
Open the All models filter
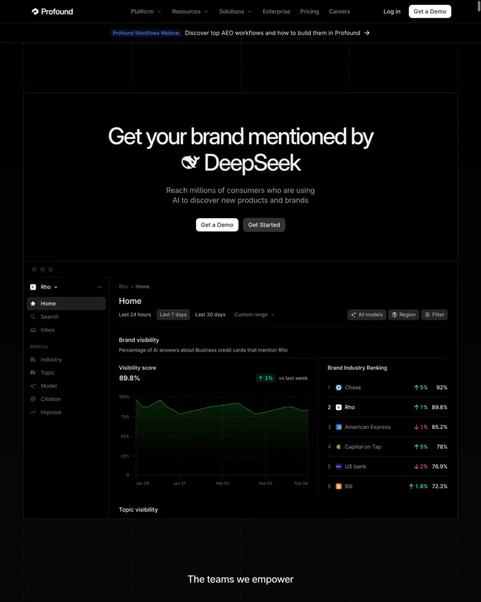pos(367,314)
